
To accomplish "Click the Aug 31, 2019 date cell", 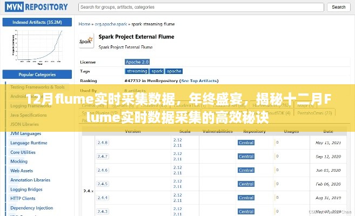I will (x=328, y=198).
